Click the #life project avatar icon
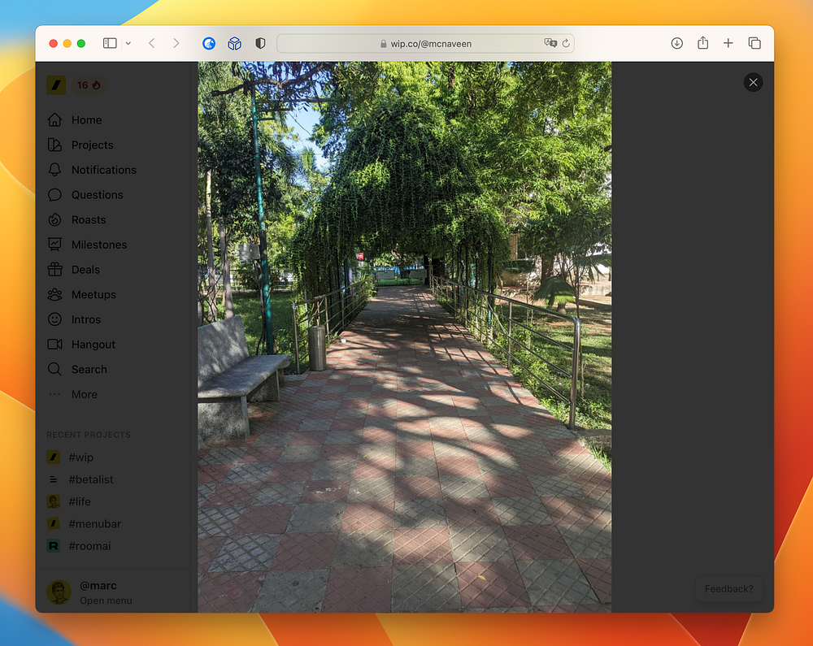813x646 pixels. click(54, 501)
